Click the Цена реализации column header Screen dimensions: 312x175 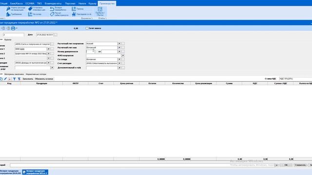pos(204,84)
